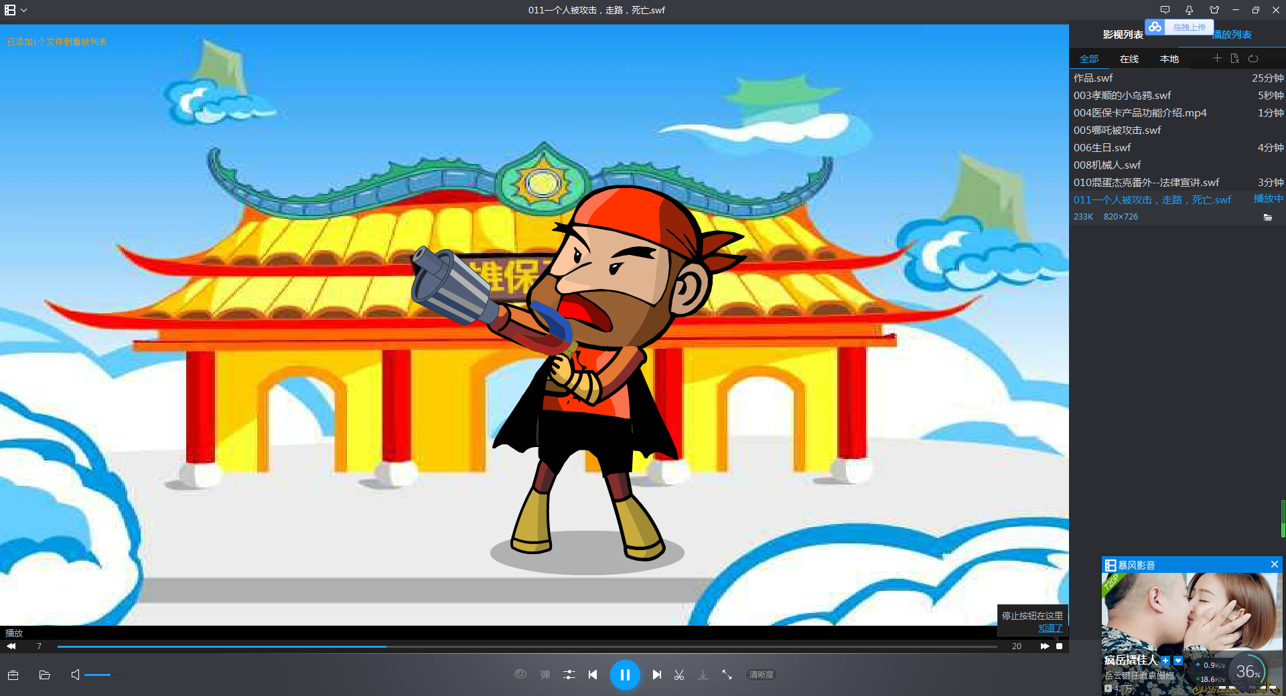This screenshot has width=1286, height=696.
Task: Open the main menu logo icon
Action: (x=10, y=10)
